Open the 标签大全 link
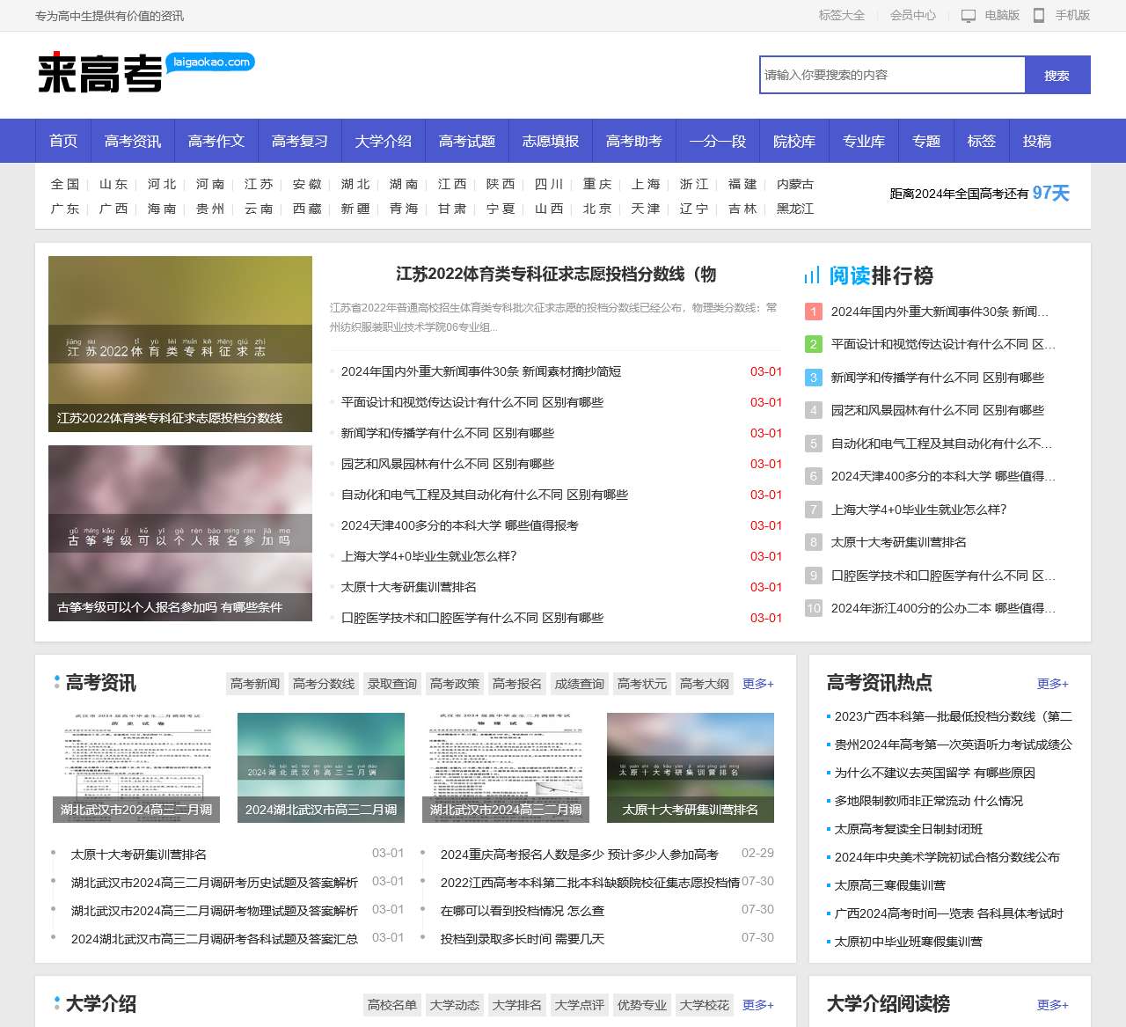This screenshot has width=1126, height=1027. point(841,15)
